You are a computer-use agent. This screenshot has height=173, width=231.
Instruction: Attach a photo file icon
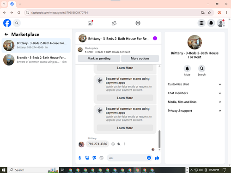pyautogui.click(x=87, y=158)
